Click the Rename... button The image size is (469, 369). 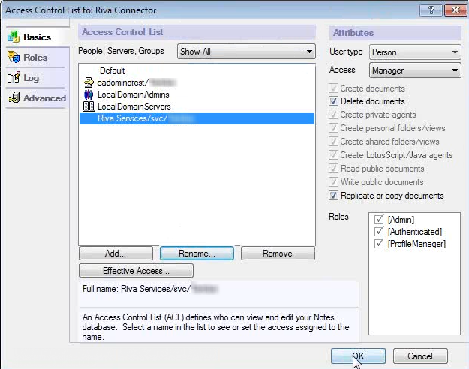tap(197, 253)
